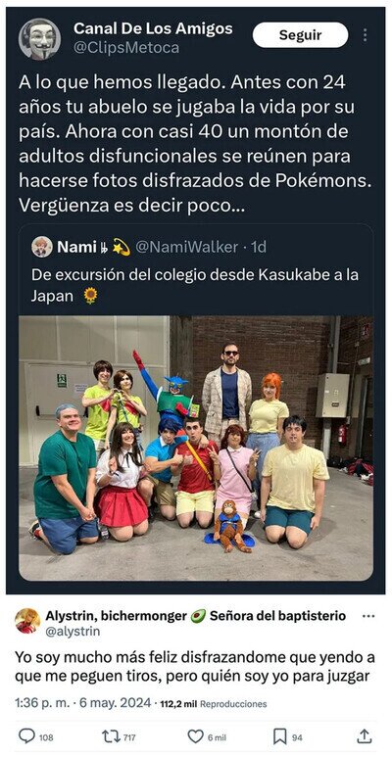The width and height of the screenshot is (392, 757).
Task: Open the horizontal three-dot menu on alystrin's tweet
Action: (368, 617)
